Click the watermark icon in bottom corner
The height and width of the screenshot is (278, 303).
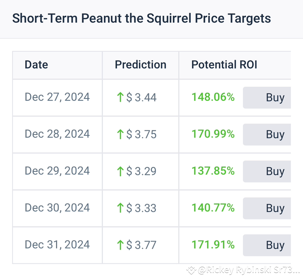191,271
